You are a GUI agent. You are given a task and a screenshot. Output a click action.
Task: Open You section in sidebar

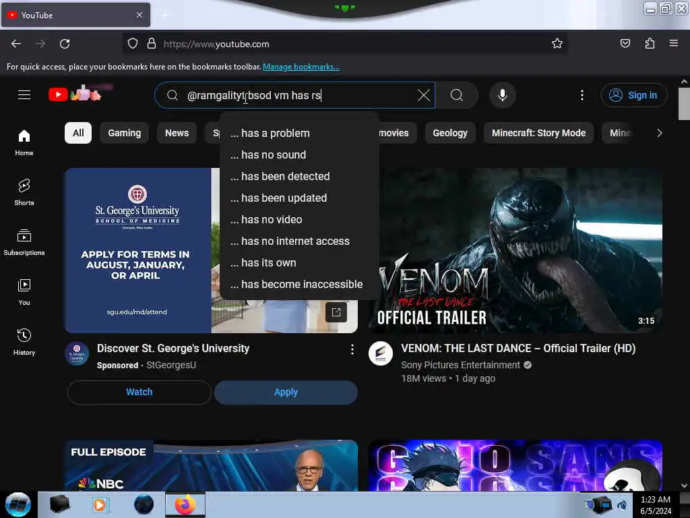(24, 292)
